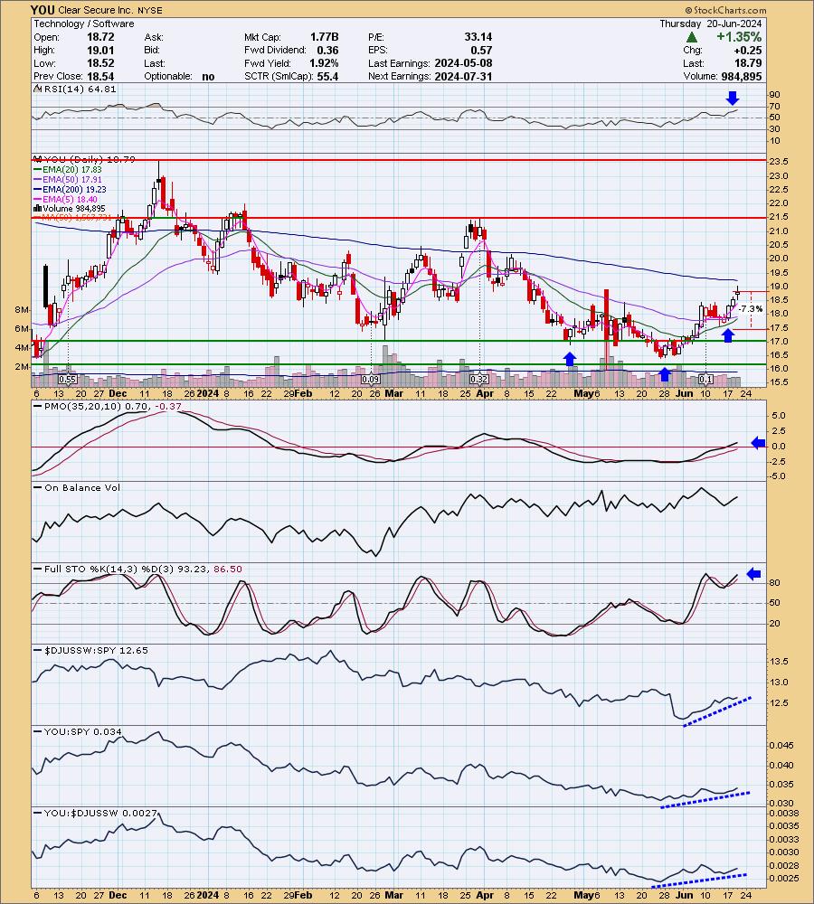The height and width of the screenshot is (904, 814).
Task: Click the Fwd Yield value 1.92%
Action: (324, 63)
